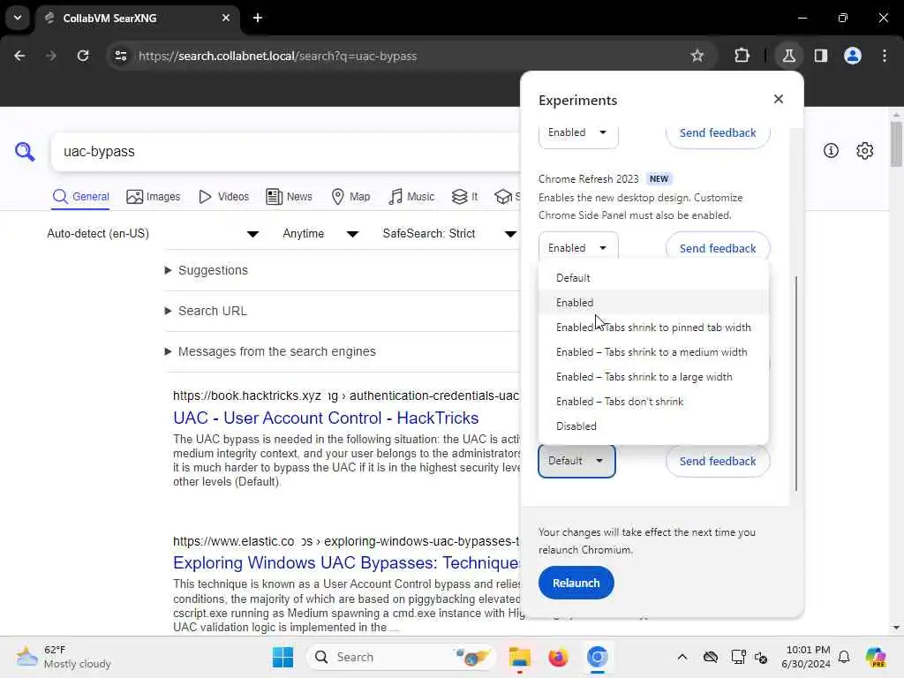Open SafeSearch Strict dropdown
Screen dimensions: 904x678
449,233
